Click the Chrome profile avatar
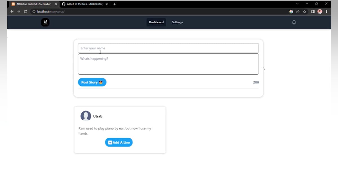The image size is (338, 177). [320, 12]
